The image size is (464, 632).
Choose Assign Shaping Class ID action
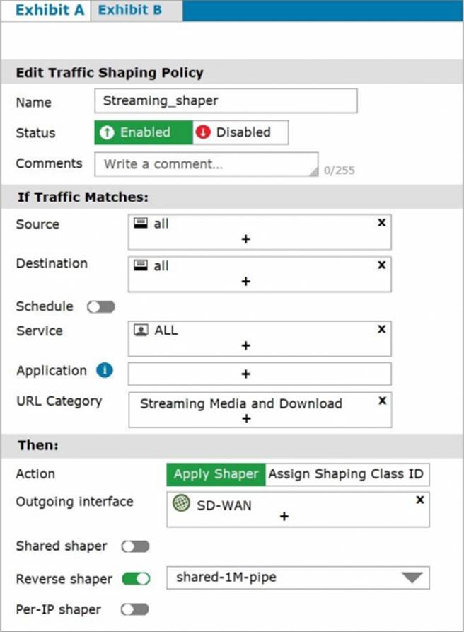pos(347,474)
